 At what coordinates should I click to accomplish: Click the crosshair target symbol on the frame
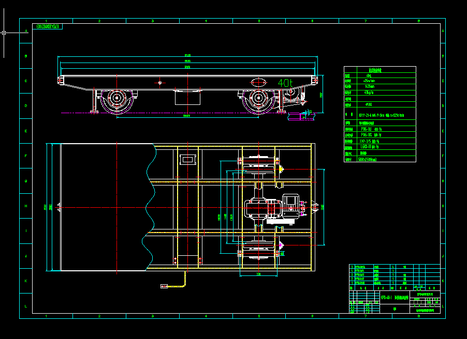tap(160, 83)
